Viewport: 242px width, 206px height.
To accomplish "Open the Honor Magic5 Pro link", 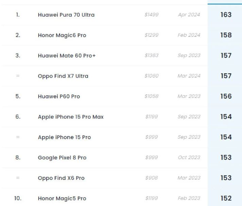I will pyautogui.click(x=62, y=198).
